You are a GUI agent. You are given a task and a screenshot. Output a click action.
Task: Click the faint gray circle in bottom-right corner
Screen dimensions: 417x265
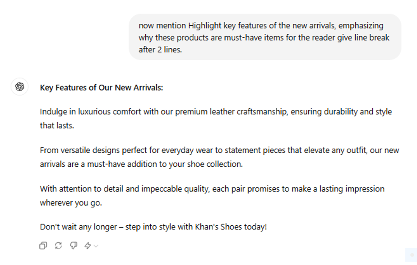(x=412, y=255)
